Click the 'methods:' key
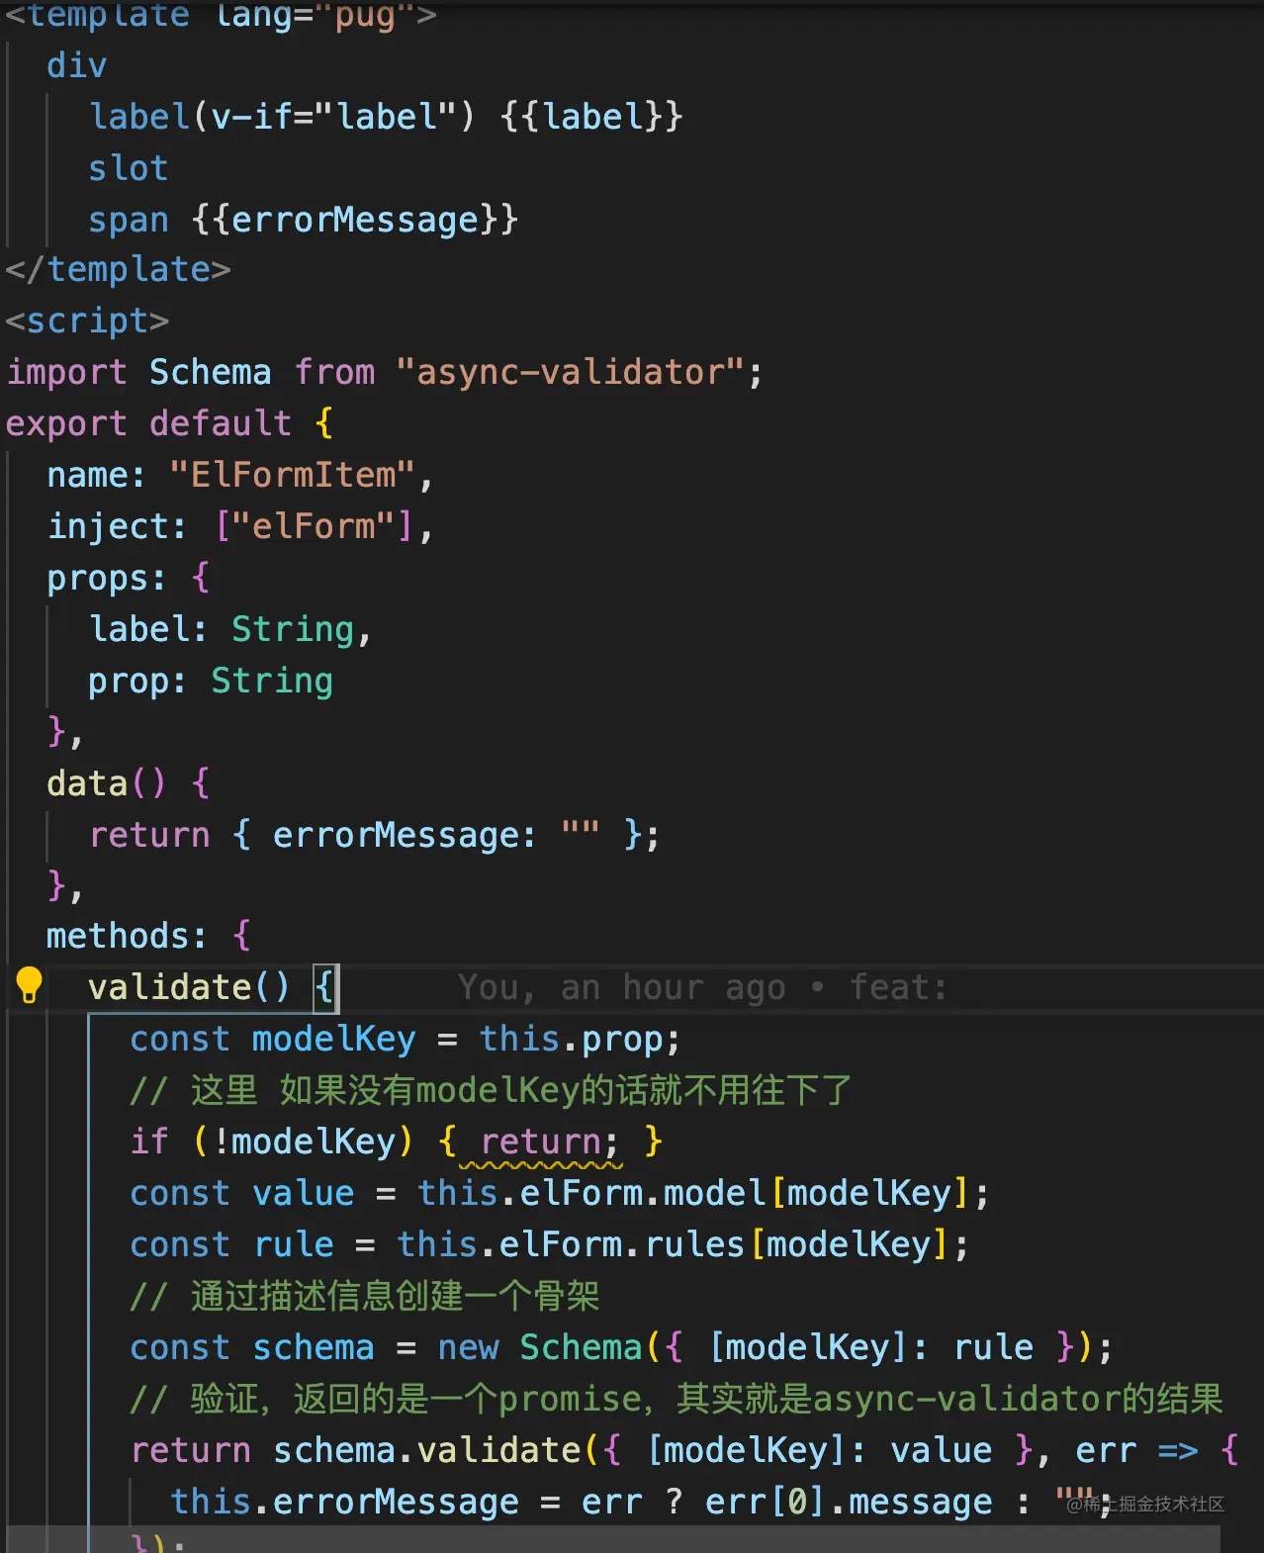This screenshot has width=1264, height=1553. tap(127, 936)
